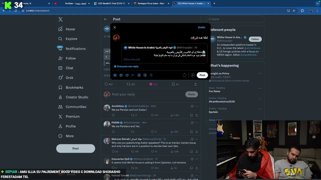Go back with the Post header arrow
The width and height of the screenshot is (321, 180).
pos(105,19)
